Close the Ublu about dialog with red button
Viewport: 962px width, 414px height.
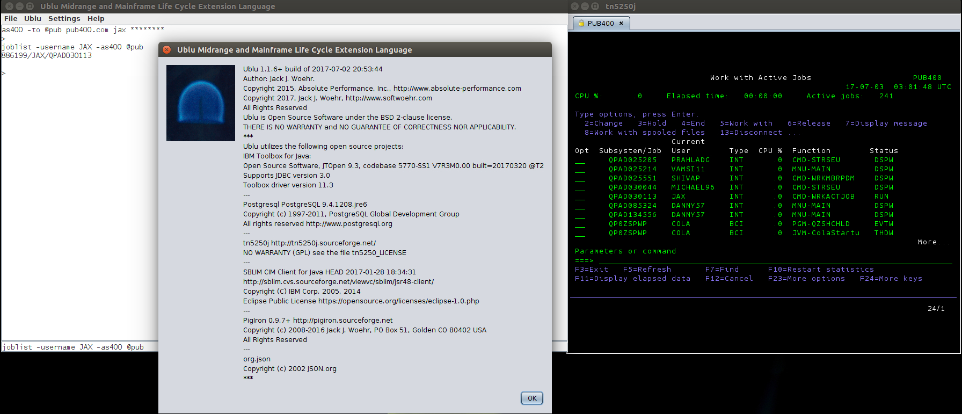point(166,49)
